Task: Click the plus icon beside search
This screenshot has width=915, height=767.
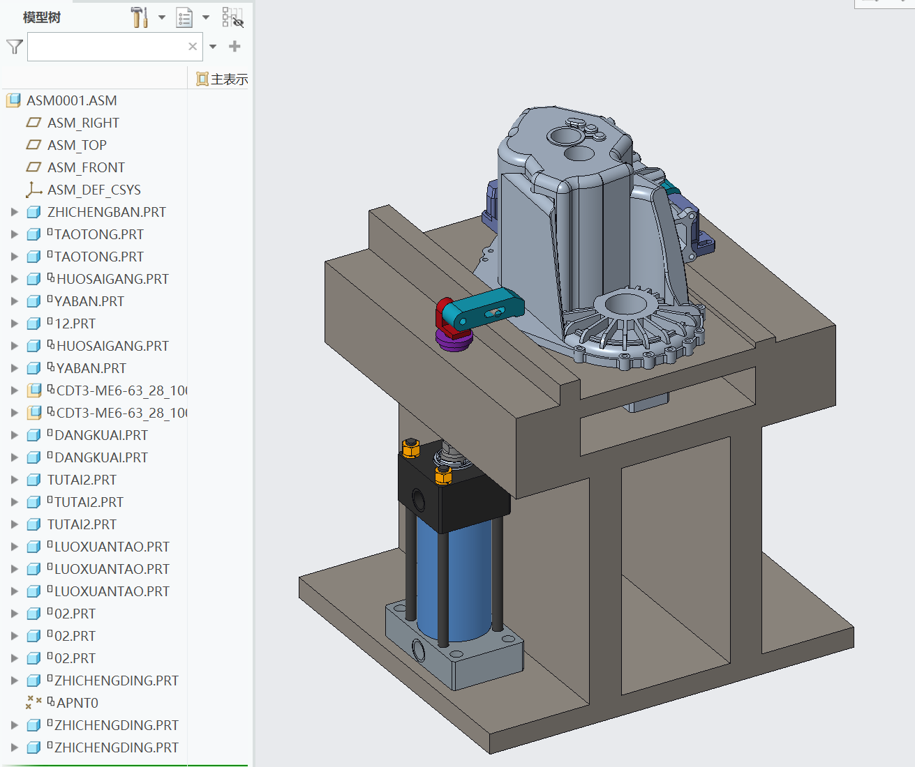Action: click(235, 47)
